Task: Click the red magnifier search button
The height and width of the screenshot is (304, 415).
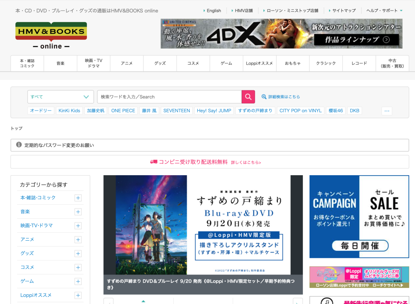Action: 248,97
